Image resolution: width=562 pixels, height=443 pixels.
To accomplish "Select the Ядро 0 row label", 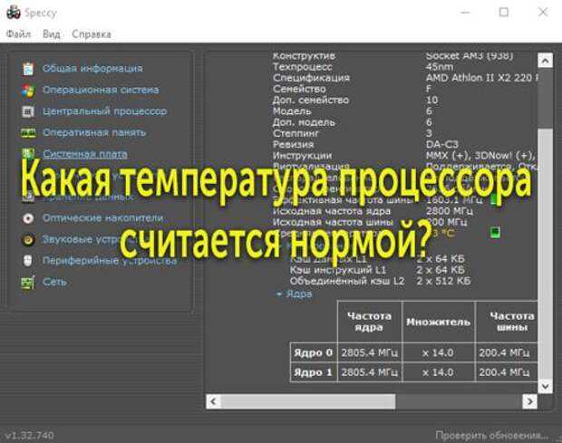I will point(314,352).
